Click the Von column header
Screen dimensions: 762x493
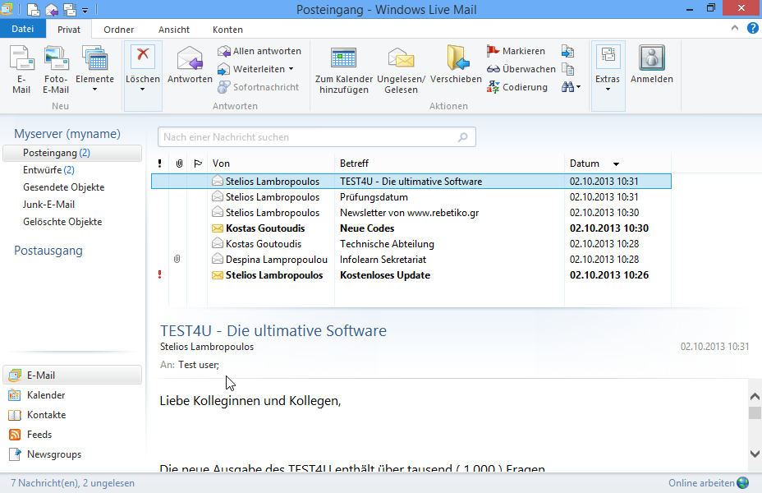pyautogui.click(x=271, y=164)
